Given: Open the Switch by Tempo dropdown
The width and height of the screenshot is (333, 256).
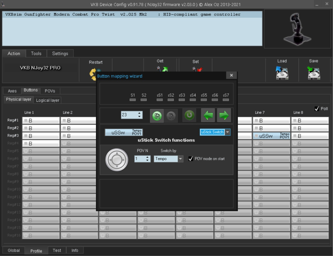Looking at the screenshot, I should pyautogui.click(x=180, y=159).
